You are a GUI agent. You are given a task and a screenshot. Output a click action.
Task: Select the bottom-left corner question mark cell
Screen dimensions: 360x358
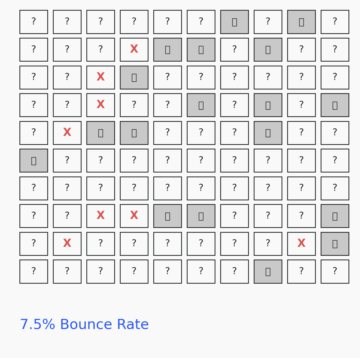[x=34, y=271]
